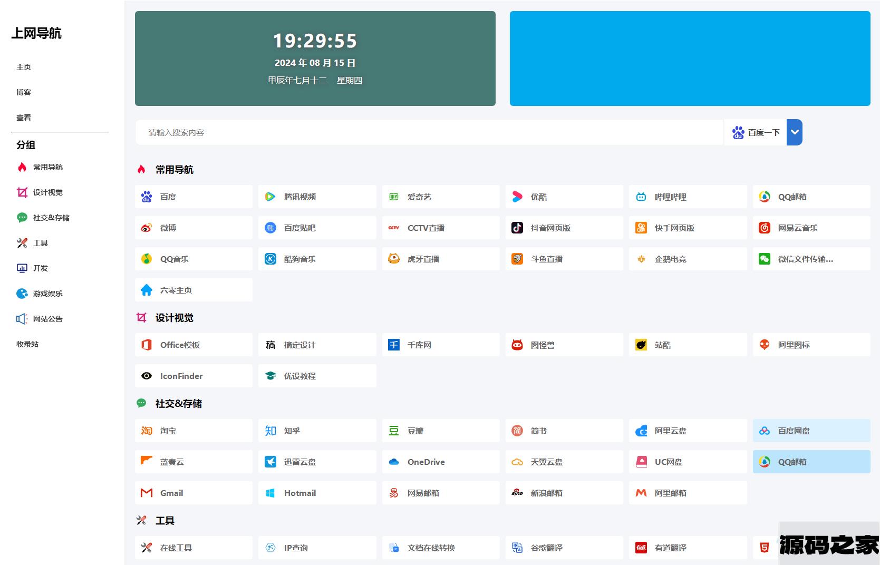The height and width of the screenshot is (565, 880).
Task: Click the 腾讯视频 play icon
Action: 270,197
